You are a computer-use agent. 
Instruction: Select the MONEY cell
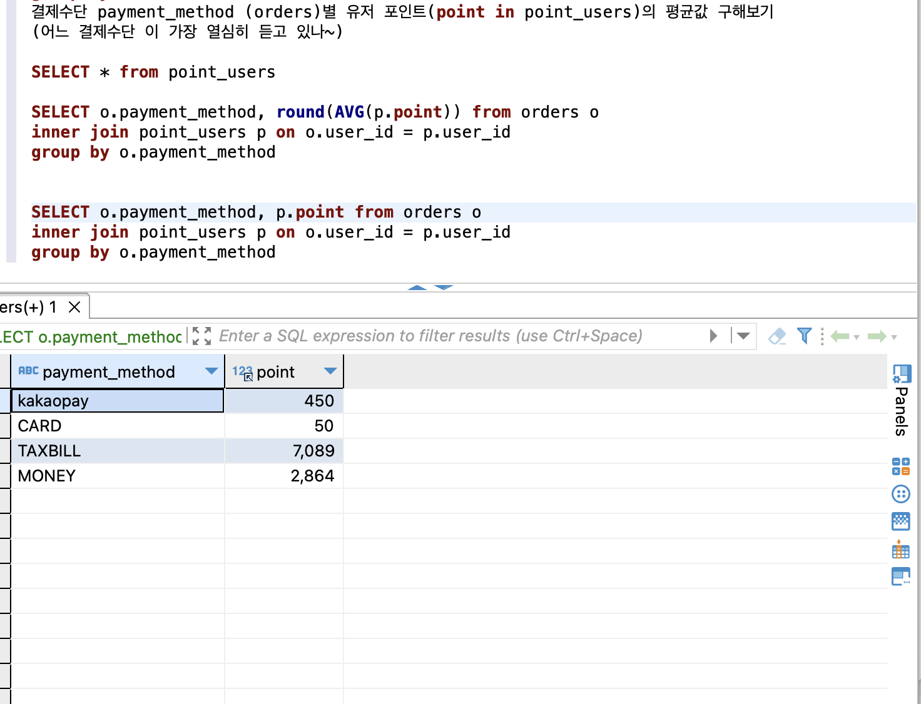(x=118, y=476)
